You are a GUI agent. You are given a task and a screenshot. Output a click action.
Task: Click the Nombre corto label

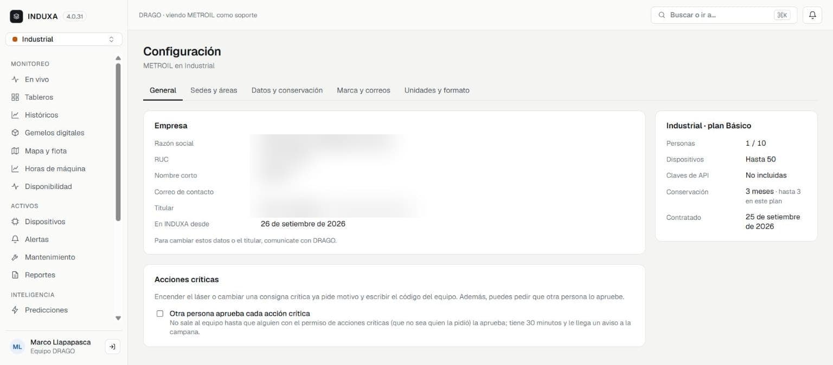click(176, 175)
